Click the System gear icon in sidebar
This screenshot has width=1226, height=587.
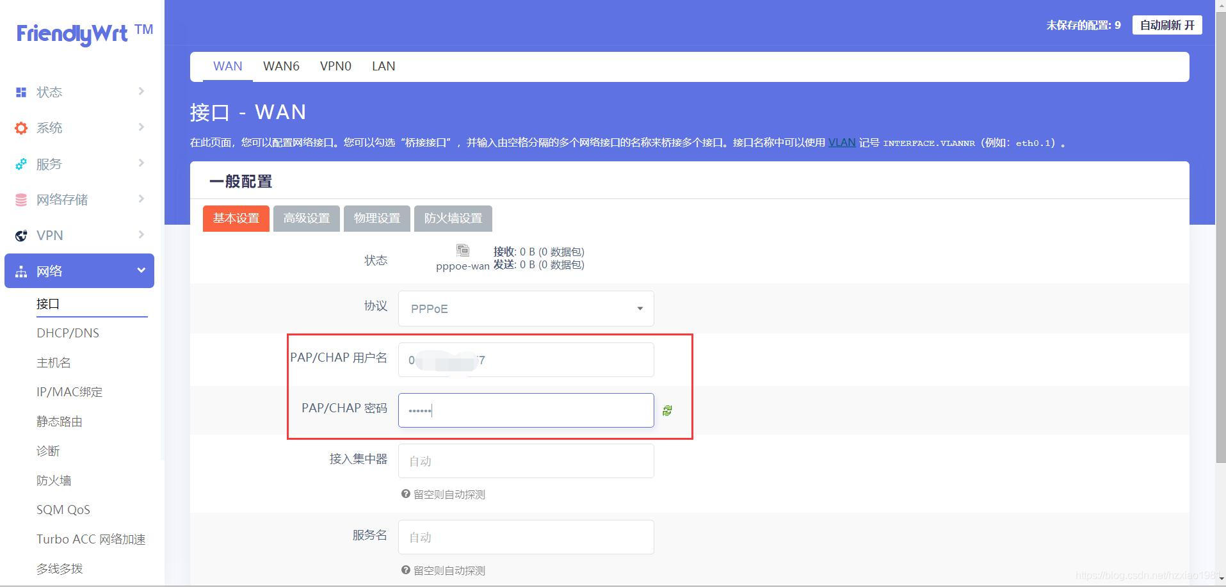click(x=21, y=128)
